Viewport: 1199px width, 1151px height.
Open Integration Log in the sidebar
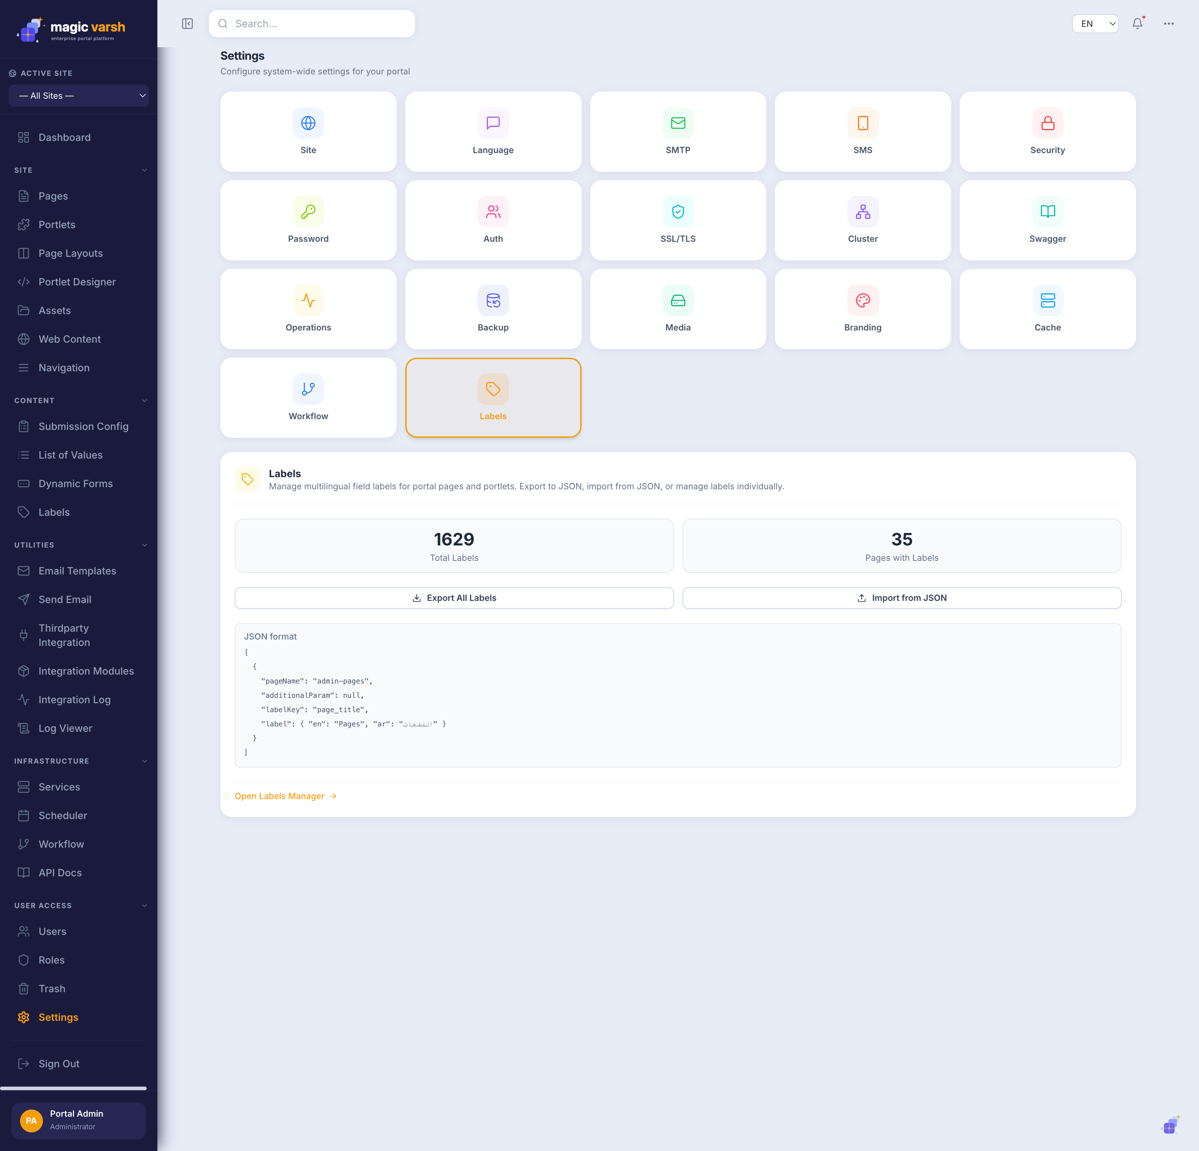(x=78, y=700)
